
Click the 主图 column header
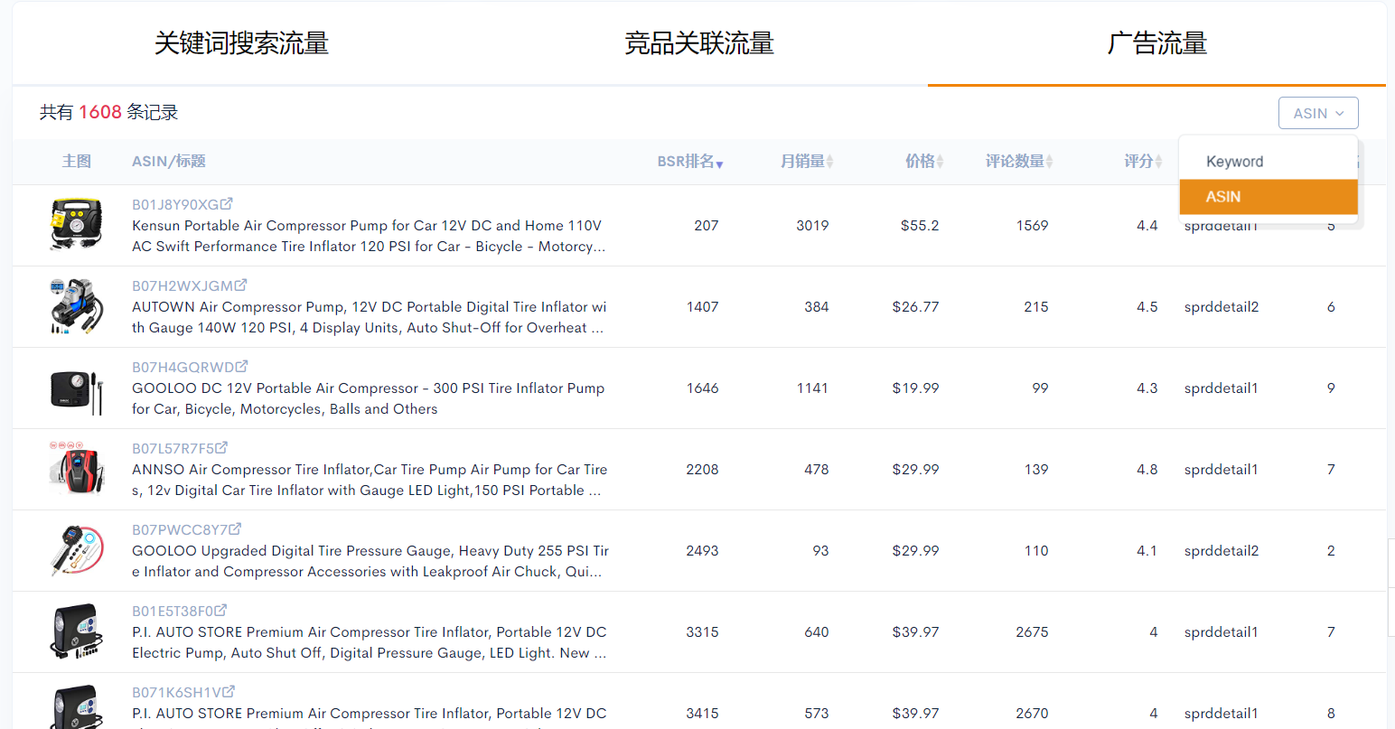[76, 161]
